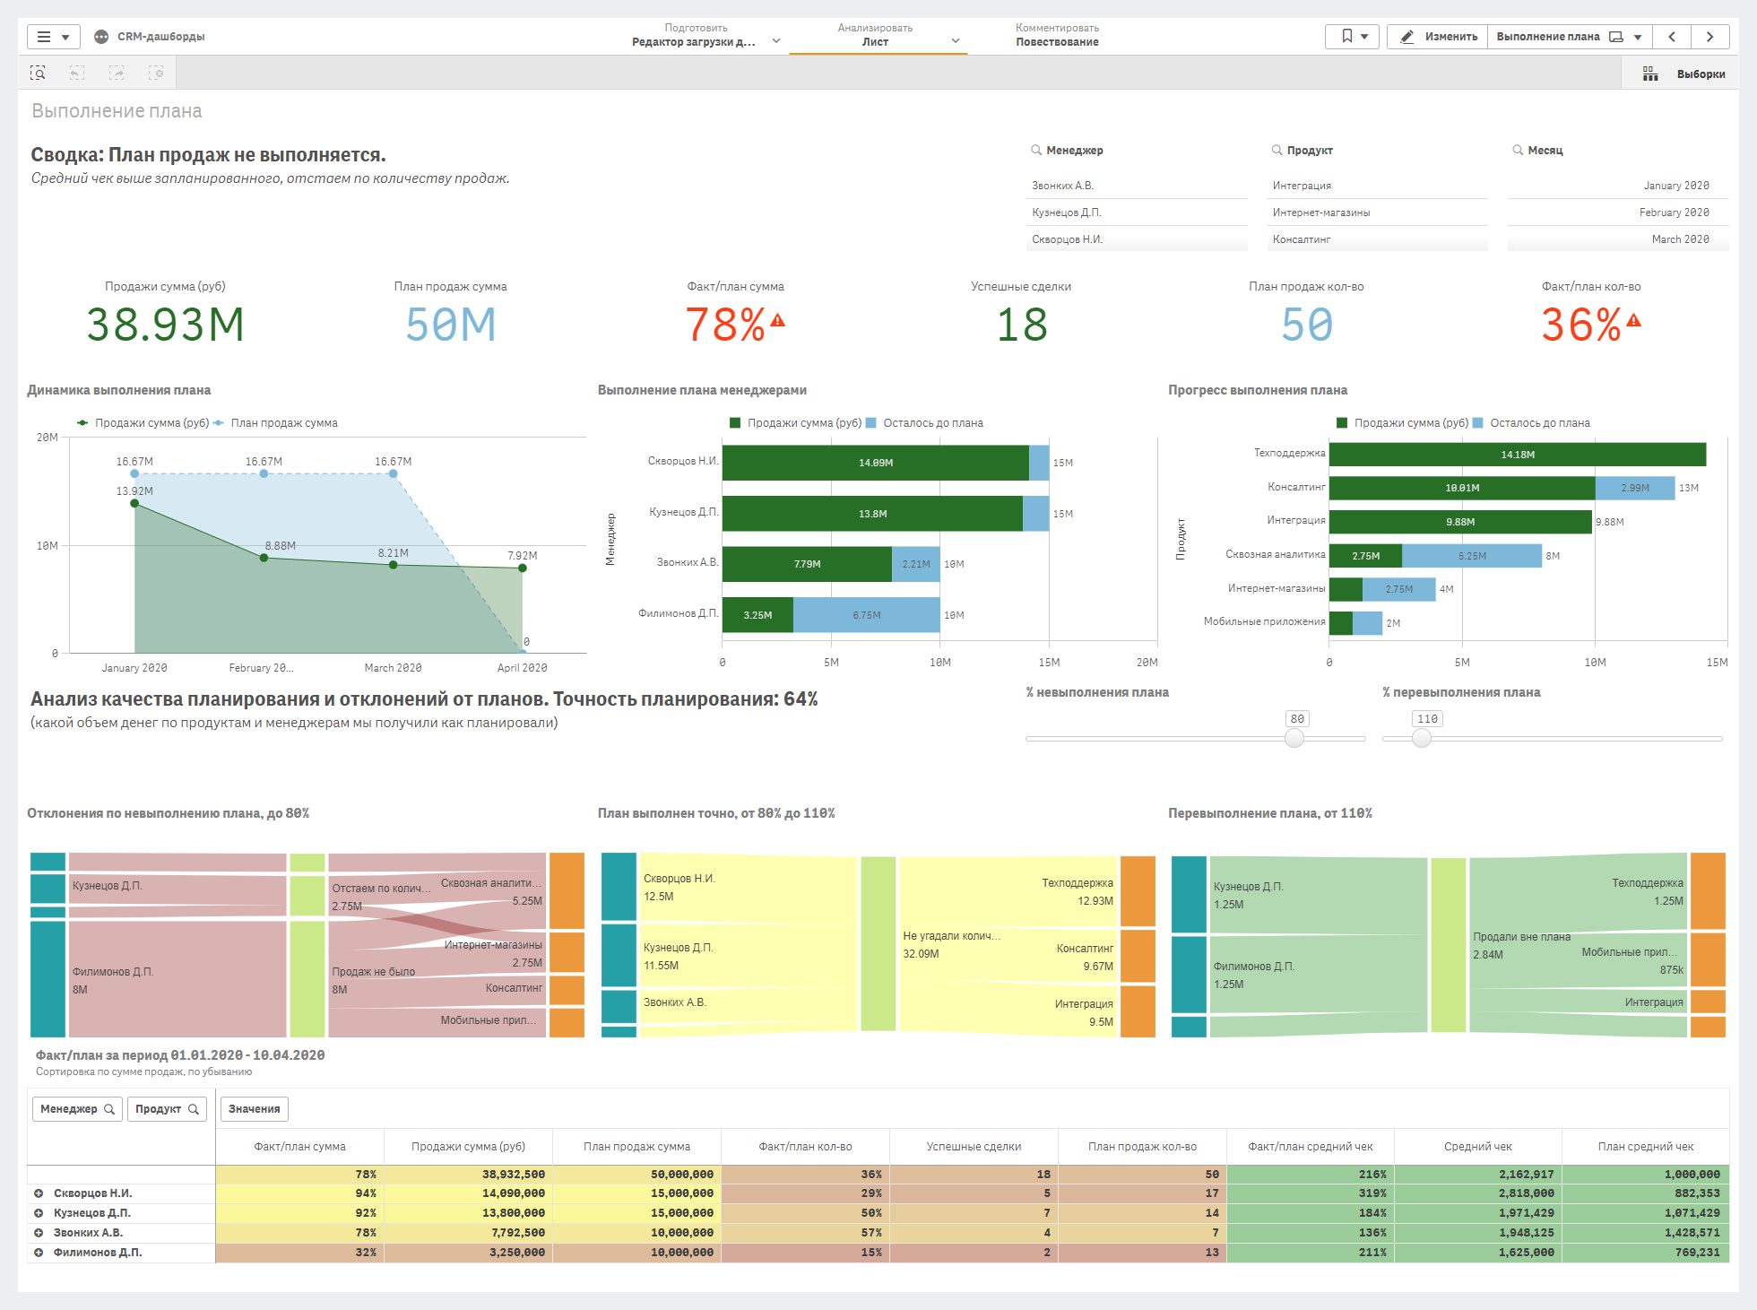Click the search icon on Продукт table column
The width and height of the screenshot is (1757, 1310).
(193, 1108)
